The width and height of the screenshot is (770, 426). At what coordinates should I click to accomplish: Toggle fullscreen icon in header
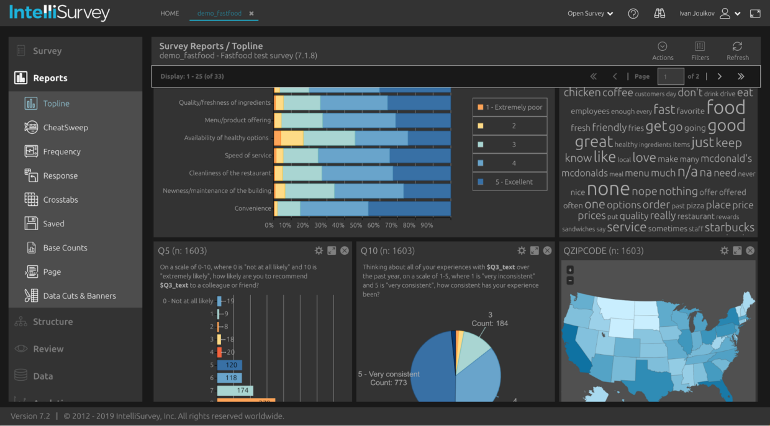tap(755, 14)
